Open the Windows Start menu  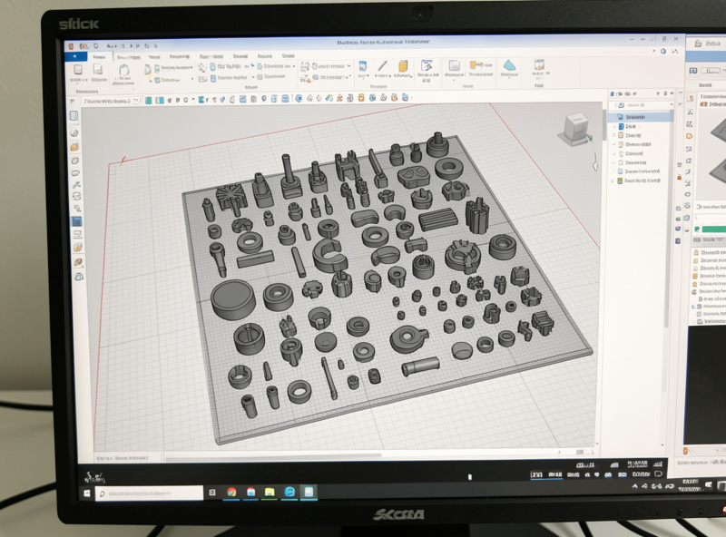coord(86,493)
